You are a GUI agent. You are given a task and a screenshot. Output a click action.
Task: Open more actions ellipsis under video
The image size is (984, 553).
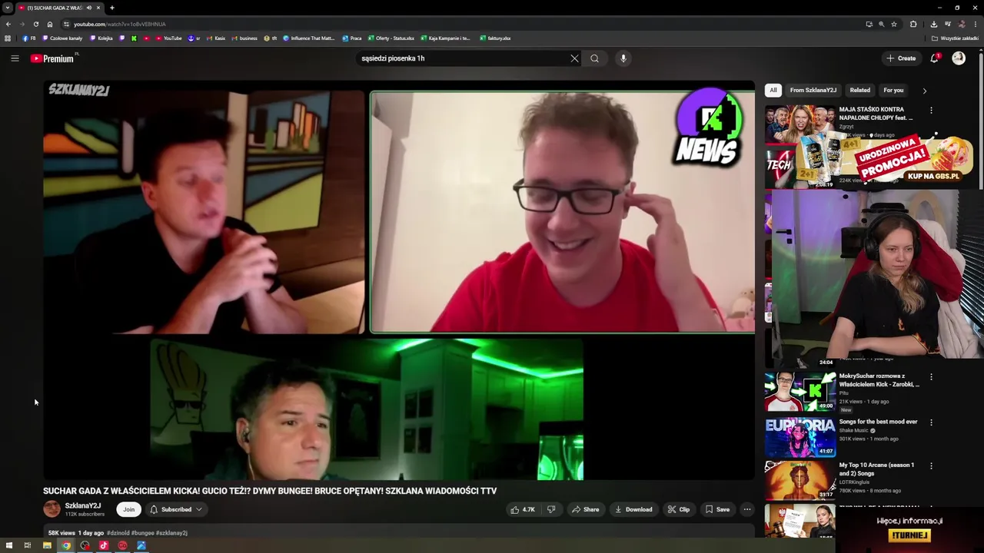(x=746, y=509)
